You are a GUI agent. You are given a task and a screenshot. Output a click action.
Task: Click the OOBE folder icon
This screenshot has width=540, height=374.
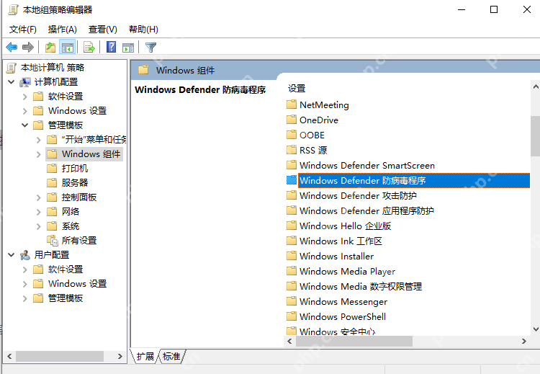point(292,135)
